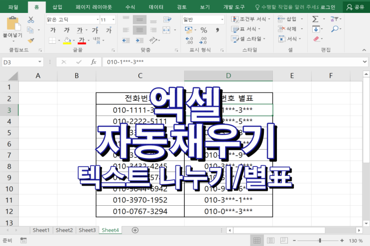This screenshot has width=370, height=246.
Task: Apply the percent style
Action: tap(204, 30)
